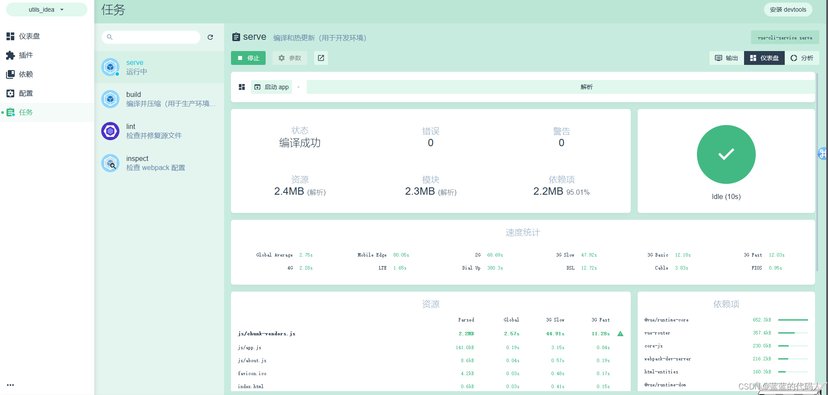The height and width of the screenshot is (395, 828).
Task: Click the js/app.js asset row
Action: tap(431, 347)
